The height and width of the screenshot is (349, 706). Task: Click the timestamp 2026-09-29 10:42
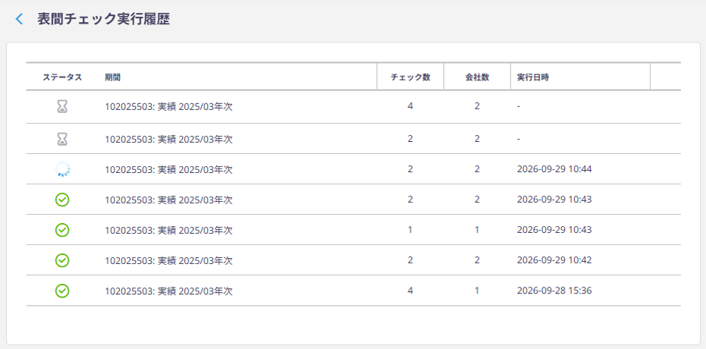[x=554, y=260]
